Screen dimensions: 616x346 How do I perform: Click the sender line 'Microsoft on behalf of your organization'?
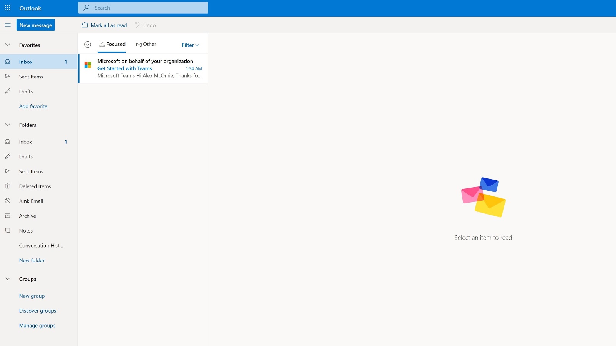click(x=145, y=61)
